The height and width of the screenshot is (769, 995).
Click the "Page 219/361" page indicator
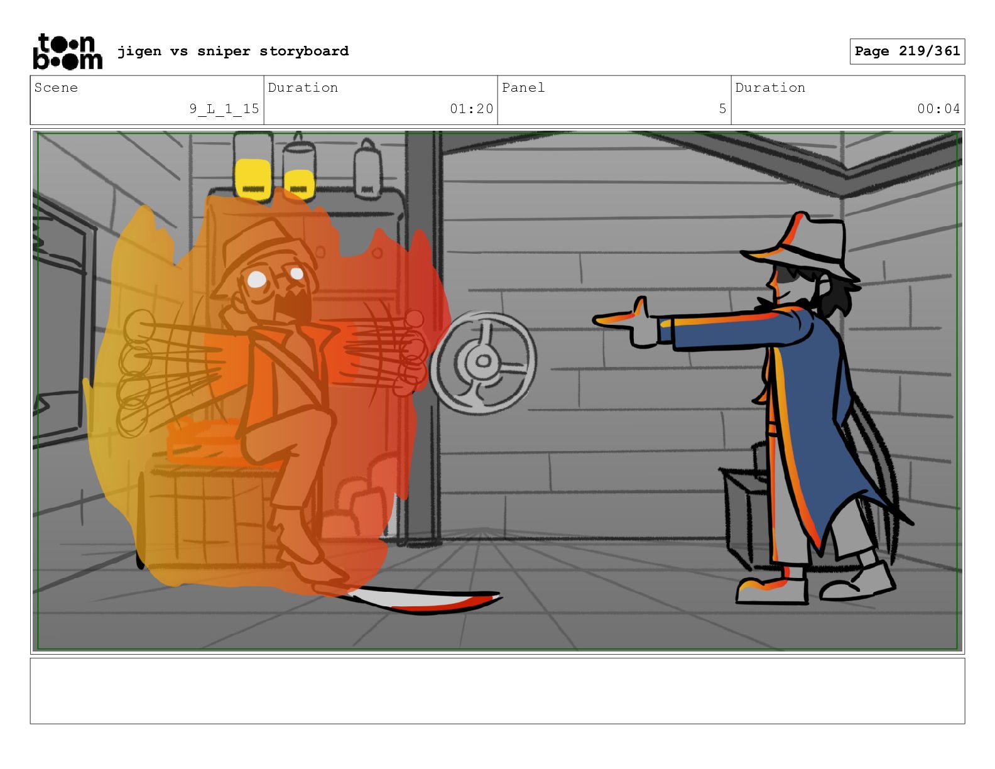(907, 52)
